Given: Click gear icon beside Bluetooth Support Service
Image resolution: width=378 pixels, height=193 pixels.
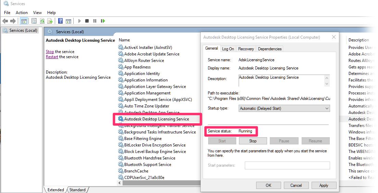Looking at the screenshot, I should (121, 164).
